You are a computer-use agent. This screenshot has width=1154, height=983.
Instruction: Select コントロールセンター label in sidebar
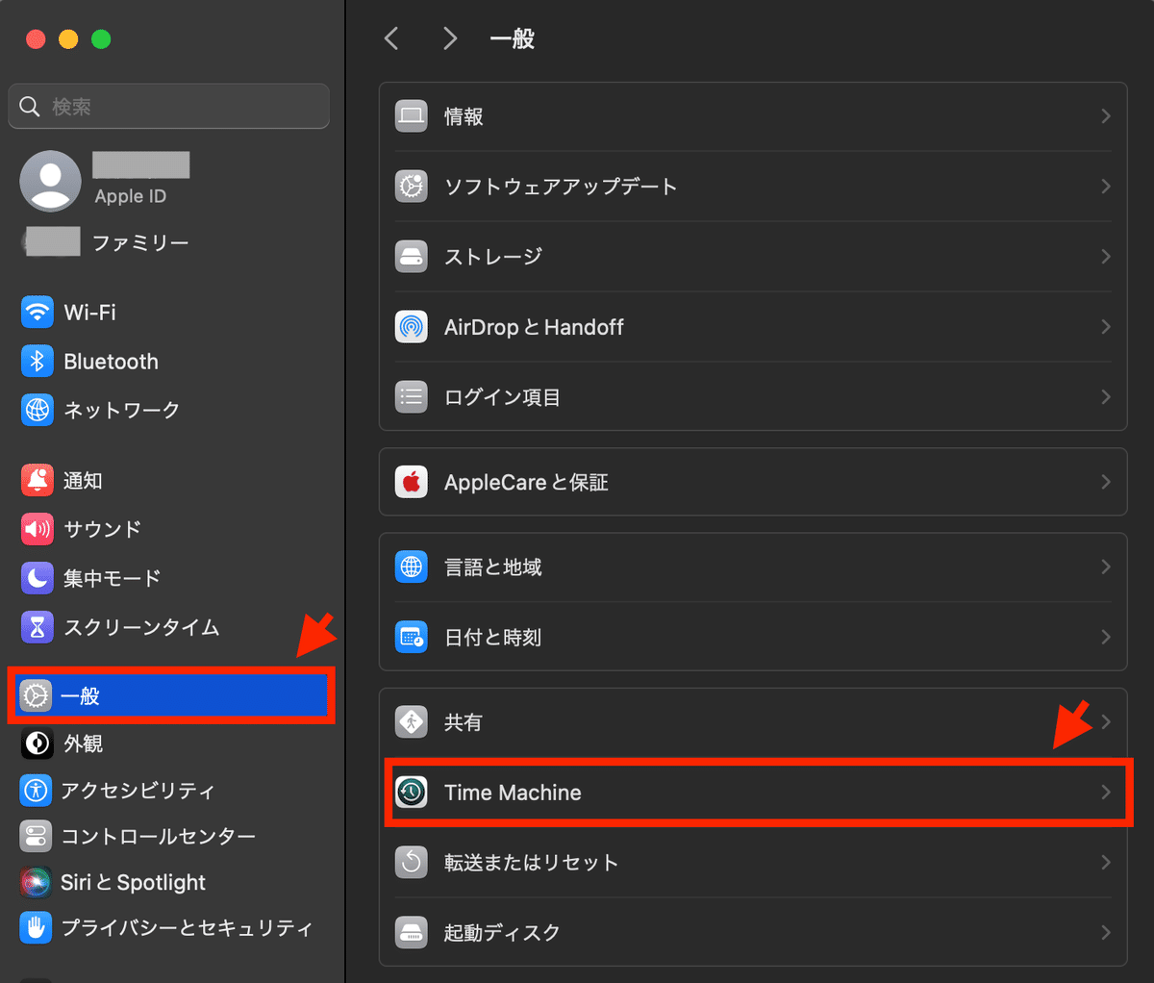(x=158, y=836)
